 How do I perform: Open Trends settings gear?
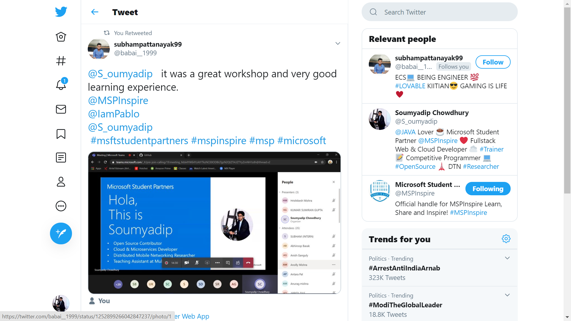tap(506, 239)
